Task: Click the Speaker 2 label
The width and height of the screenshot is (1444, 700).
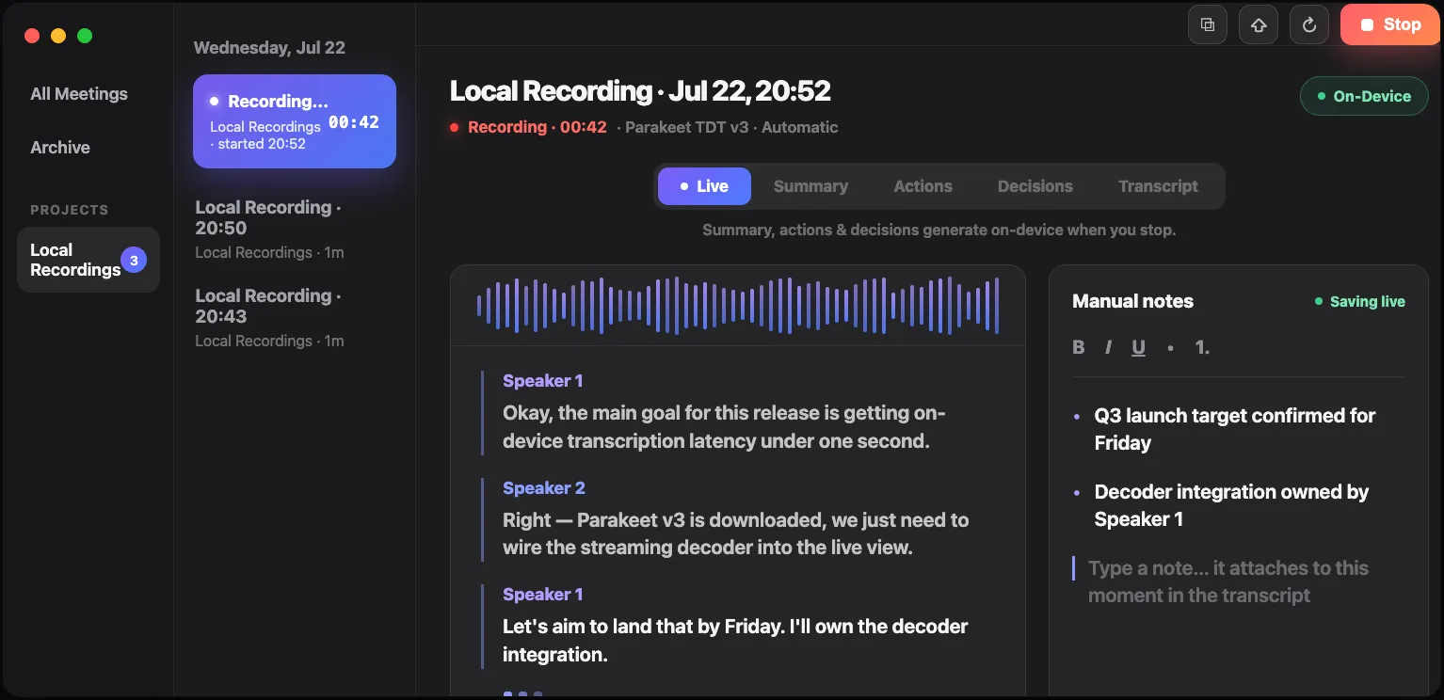Action: 544,487
